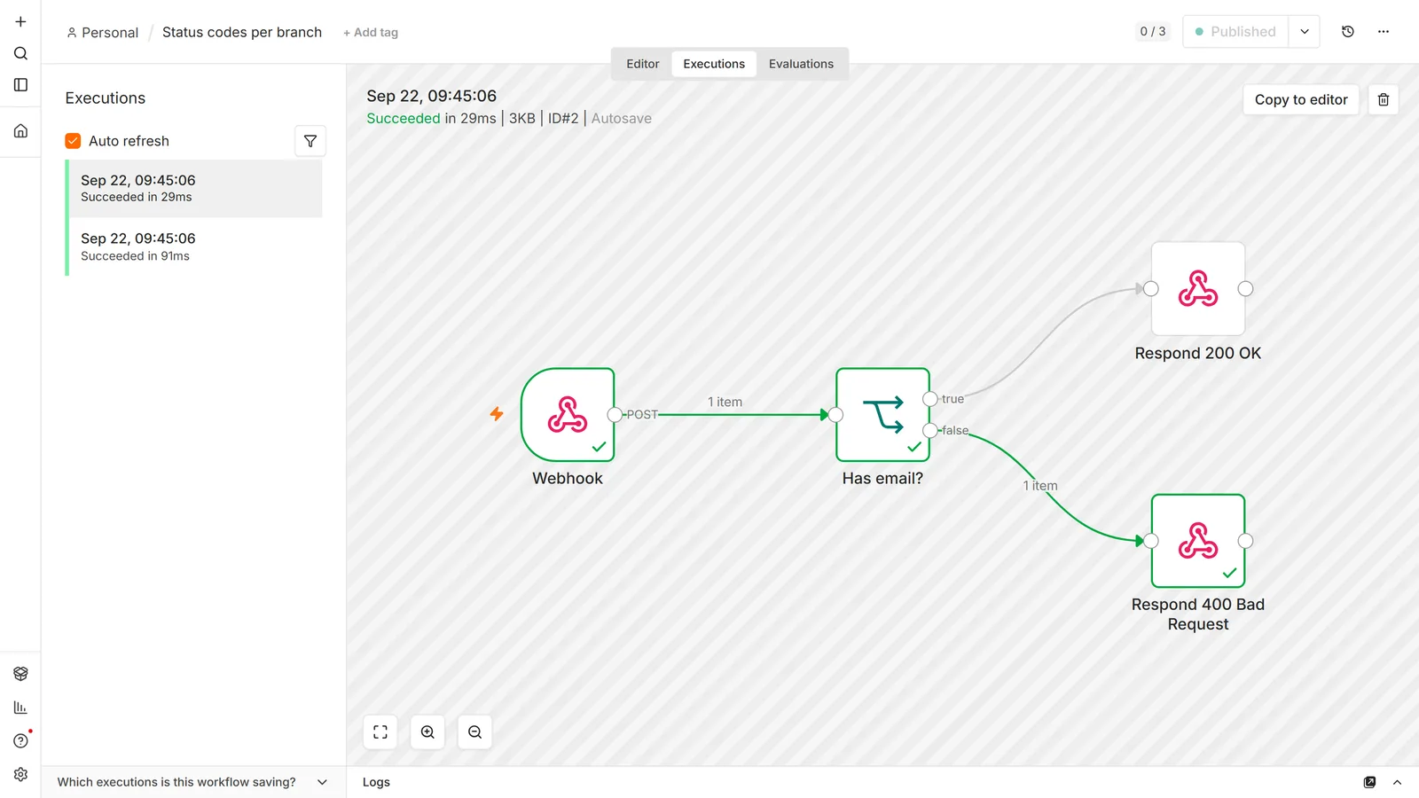The width and height of the screenshot is (1419, 798).
Task: Click the Published status button
Action: coord(1235,32)
